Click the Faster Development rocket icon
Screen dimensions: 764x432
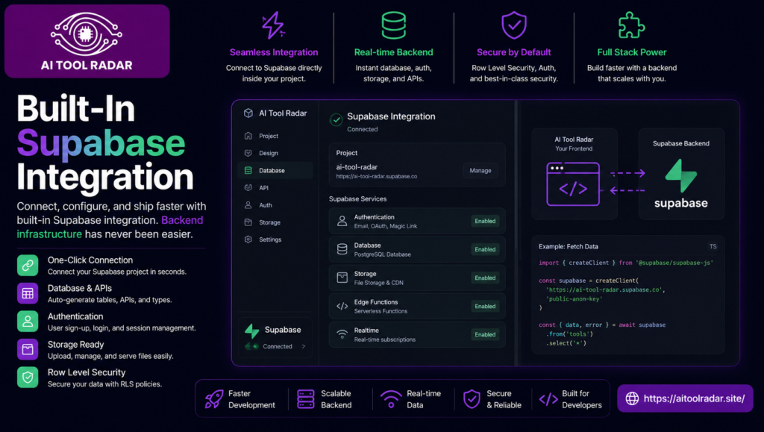point(214,399)
